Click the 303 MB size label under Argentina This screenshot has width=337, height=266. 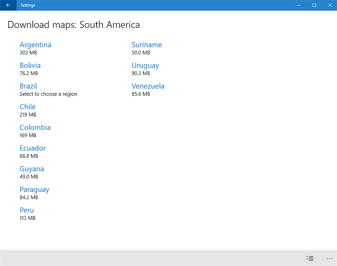point(26,53)
